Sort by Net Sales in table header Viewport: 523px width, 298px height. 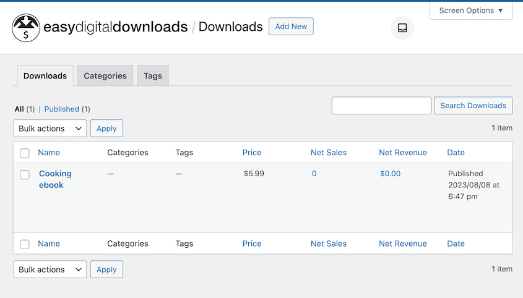(329, 152)
